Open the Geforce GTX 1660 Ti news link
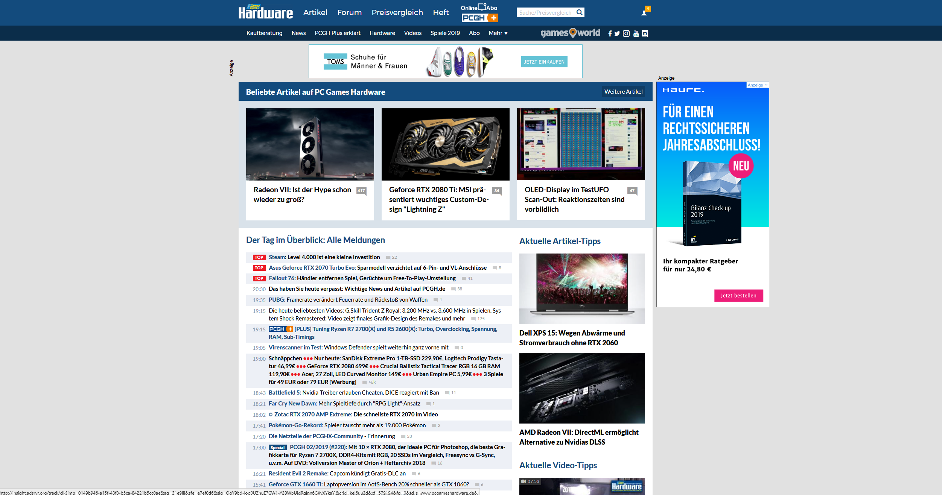Image resolution: width=942 pixels, height=495 pixels. pos(369,484)
